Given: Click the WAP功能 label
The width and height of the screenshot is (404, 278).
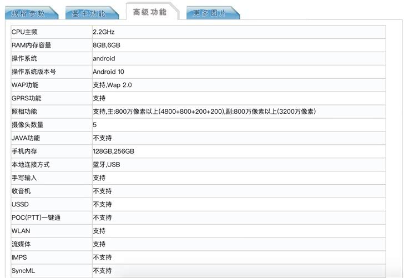Looking at the screenshot, I should (x=25, y=85).
